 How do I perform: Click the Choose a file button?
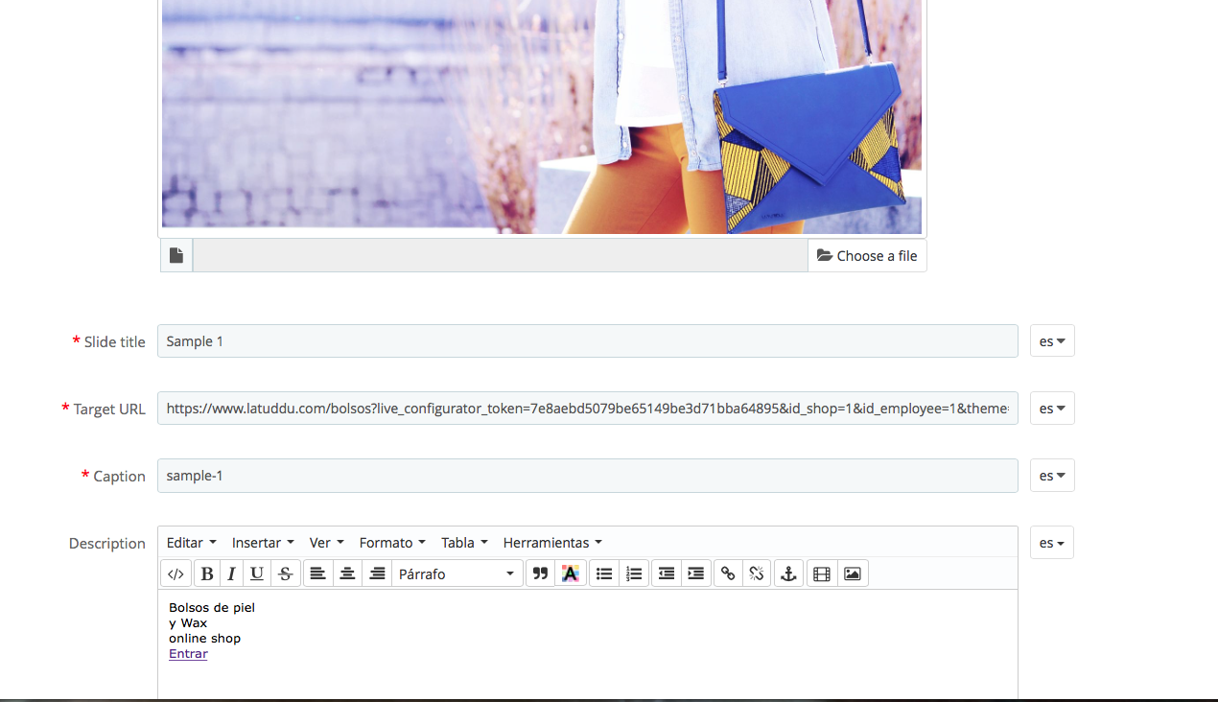coord(867,255)
